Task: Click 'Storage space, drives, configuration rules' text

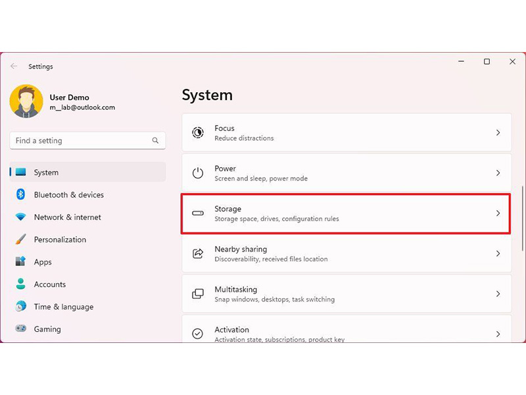Action: pyautogui.click(x=277, y=219)
